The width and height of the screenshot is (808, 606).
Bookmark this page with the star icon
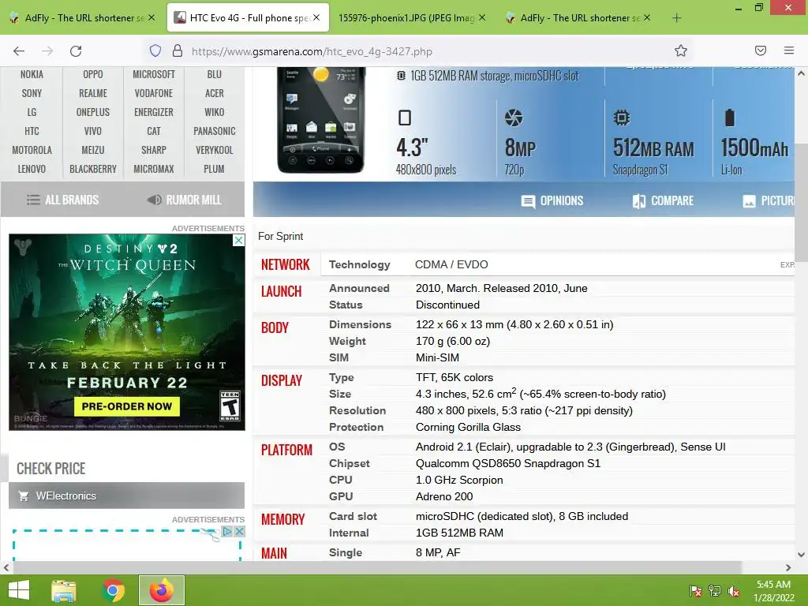(681, 50)
